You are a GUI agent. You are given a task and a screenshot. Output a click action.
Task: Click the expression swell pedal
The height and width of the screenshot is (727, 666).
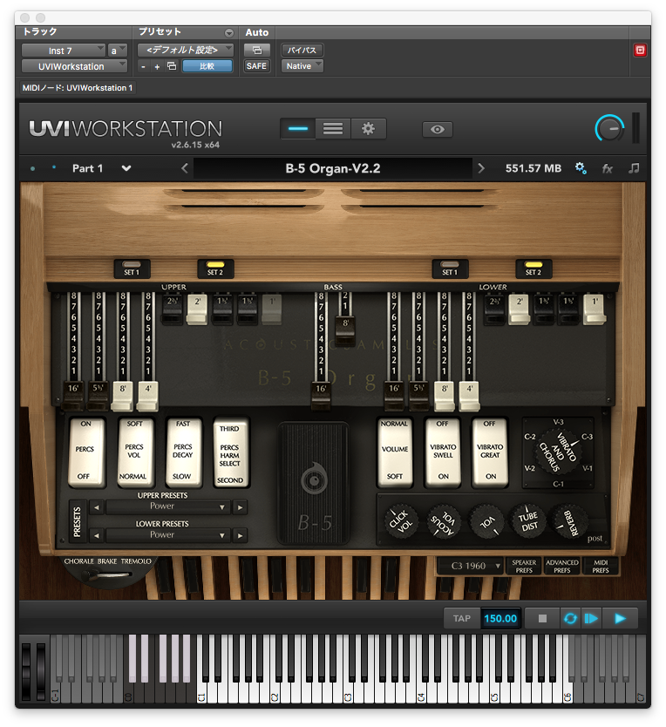(314, 482)
